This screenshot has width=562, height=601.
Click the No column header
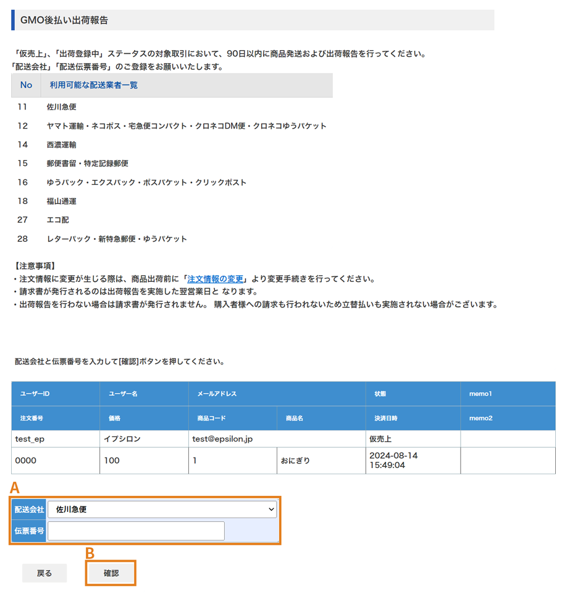pos(26,85)
